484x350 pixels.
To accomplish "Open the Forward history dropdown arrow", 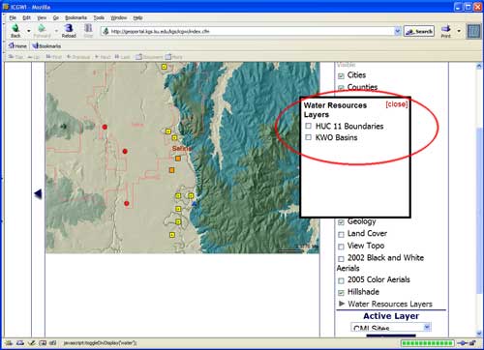I will 56,31.
